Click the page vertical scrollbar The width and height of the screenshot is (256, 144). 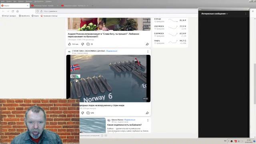coord(255,84)
